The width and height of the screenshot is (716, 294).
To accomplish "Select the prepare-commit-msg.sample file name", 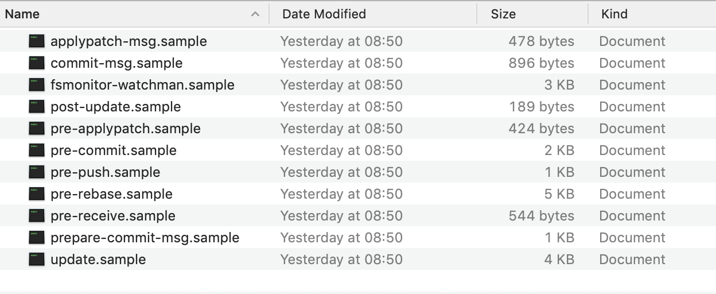I will point(145,238).
